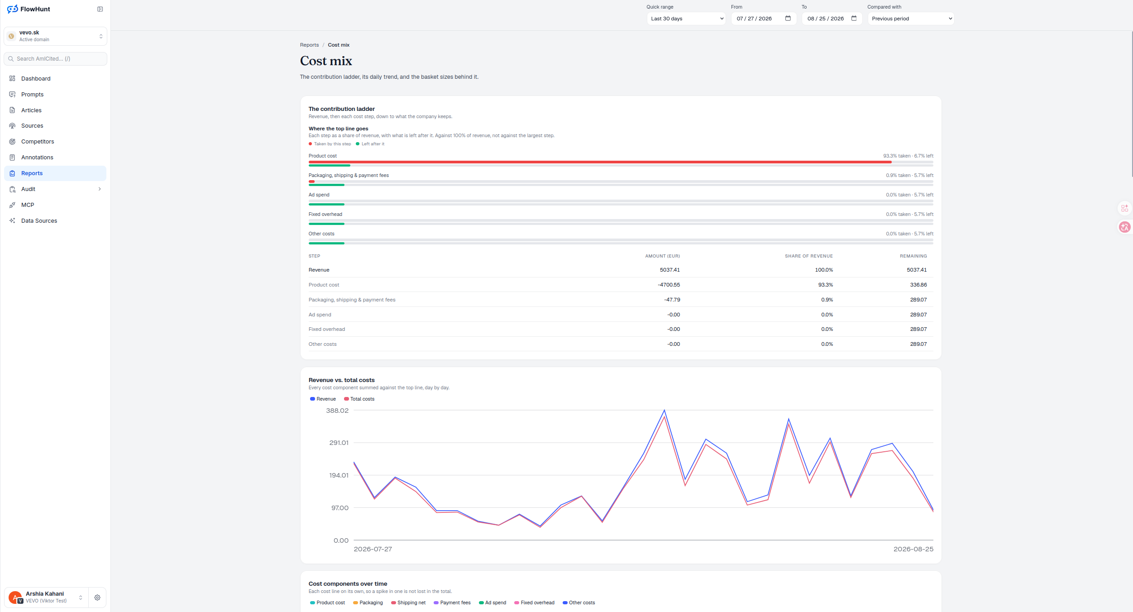Click the -47.79 amount cell
The width and height of the screenshot is (1133, 612).
coord(672,300)
